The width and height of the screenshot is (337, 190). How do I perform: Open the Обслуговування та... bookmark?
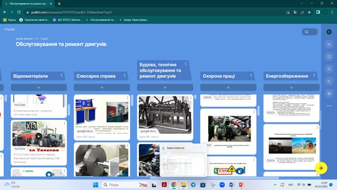coord(101,20)
